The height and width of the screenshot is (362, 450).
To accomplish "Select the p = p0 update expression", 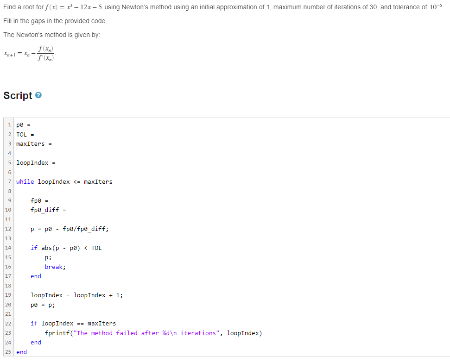I will [63, 229].
